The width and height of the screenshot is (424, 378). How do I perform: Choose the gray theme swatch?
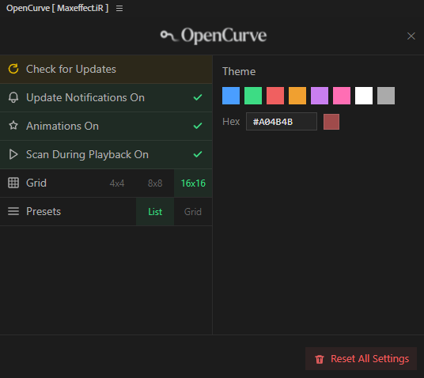tap(386, 96)
